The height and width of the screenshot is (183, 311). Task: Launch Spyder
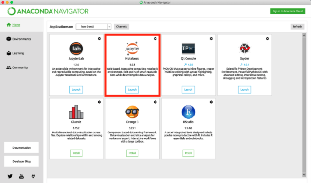coord(244,90)
